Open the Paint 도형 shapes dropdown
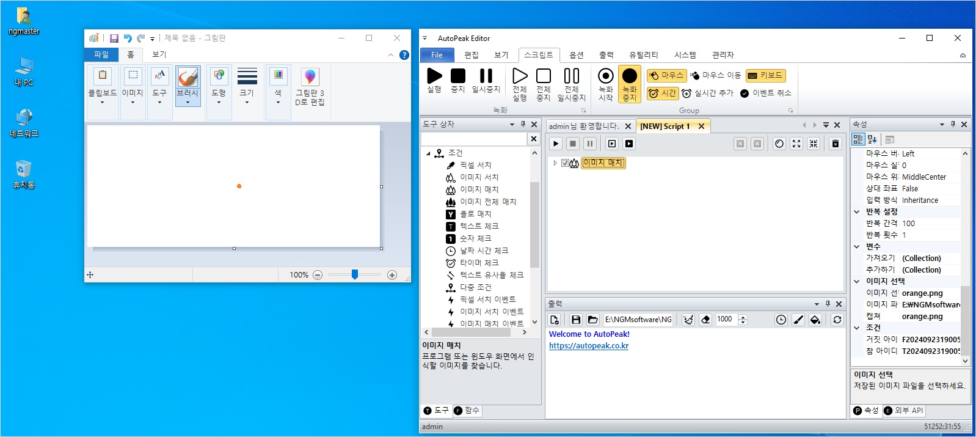The image size is (976, 437). 219,92
